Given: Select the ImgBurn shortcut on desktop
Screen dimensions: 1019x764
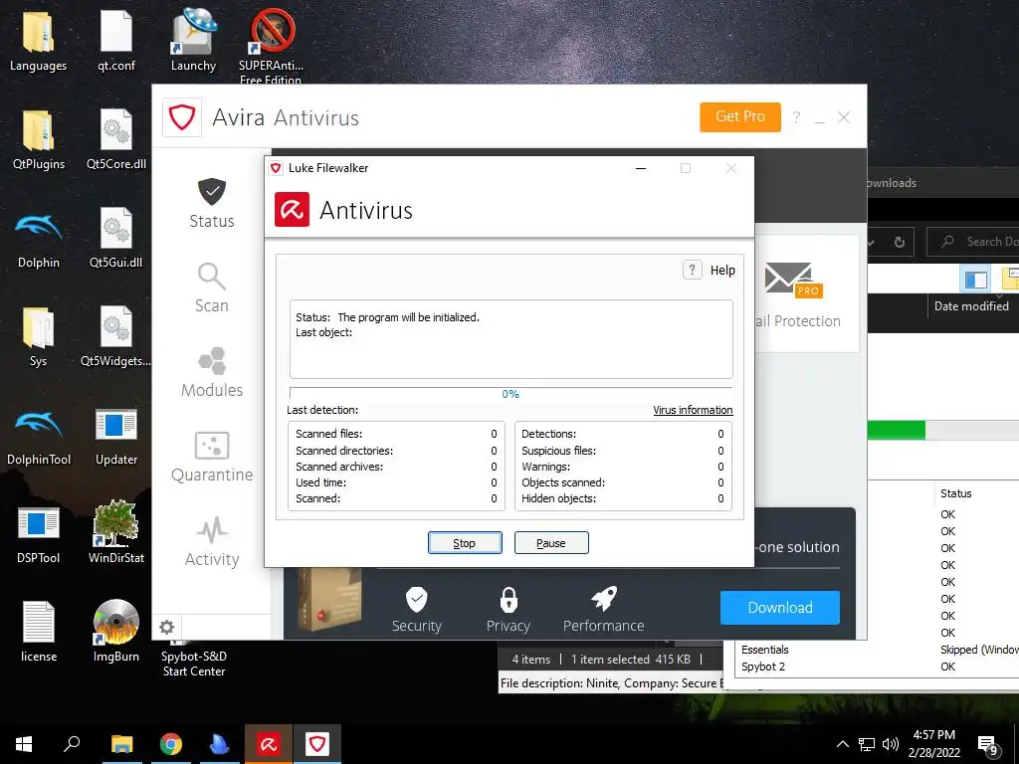Looking at the screenshot, I should tap(116, 632).
